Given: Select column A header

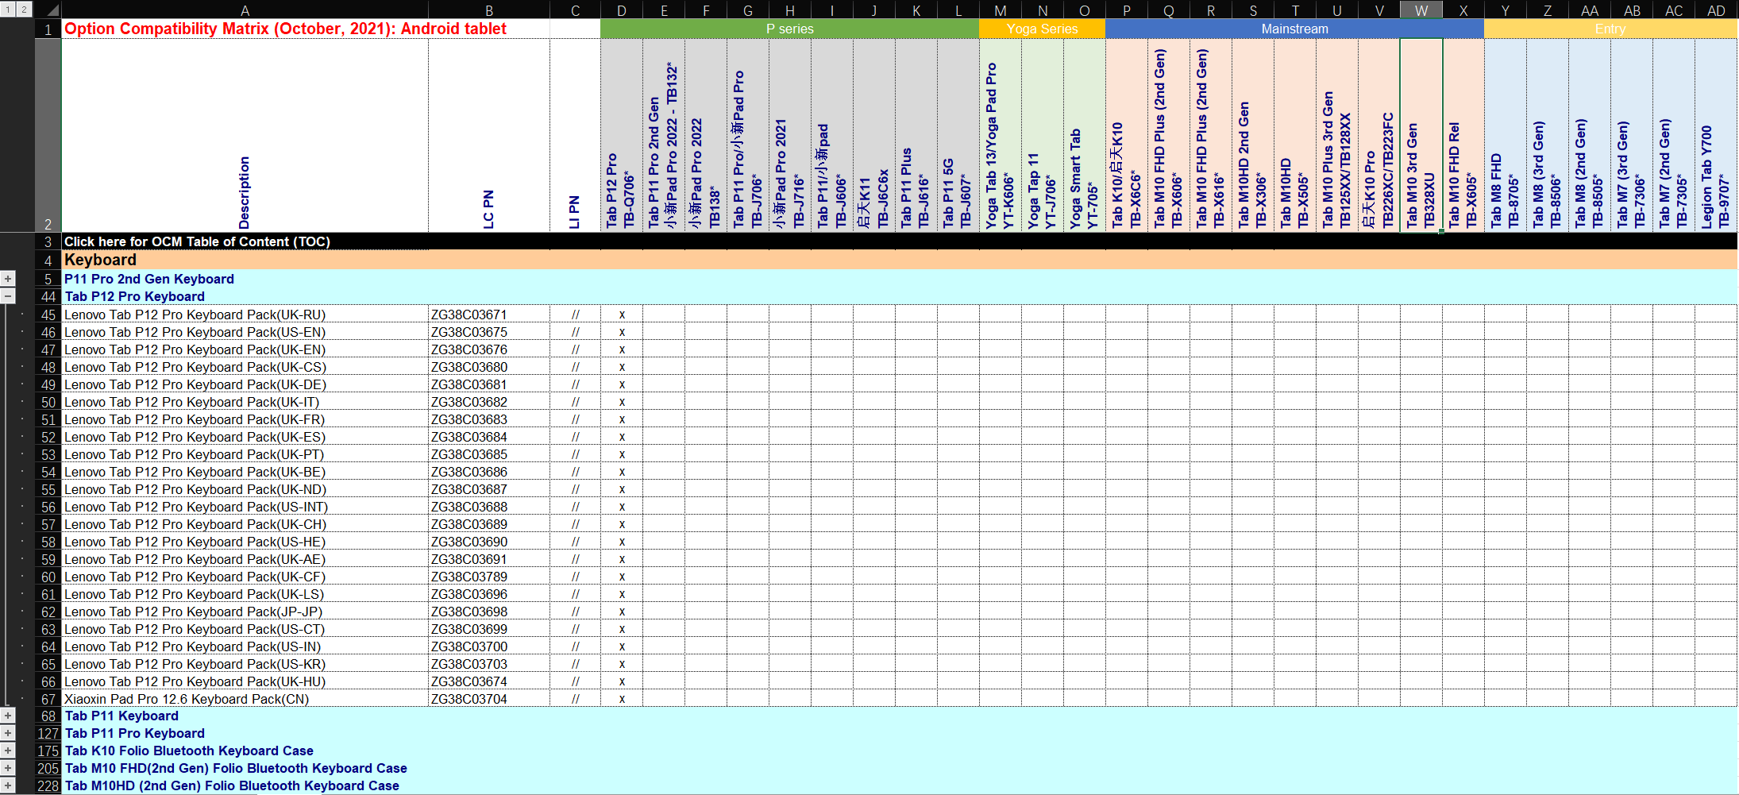Looking at the screenshot, I should [245, 10].
